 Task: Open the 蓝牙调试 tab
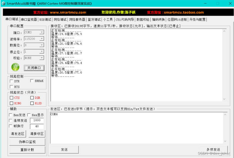94,20
